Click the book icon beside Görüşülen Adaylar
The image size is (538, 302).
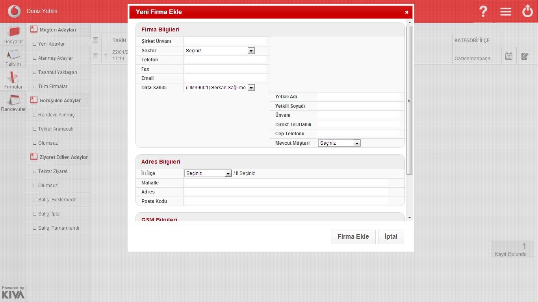click(x=34, y=100)
